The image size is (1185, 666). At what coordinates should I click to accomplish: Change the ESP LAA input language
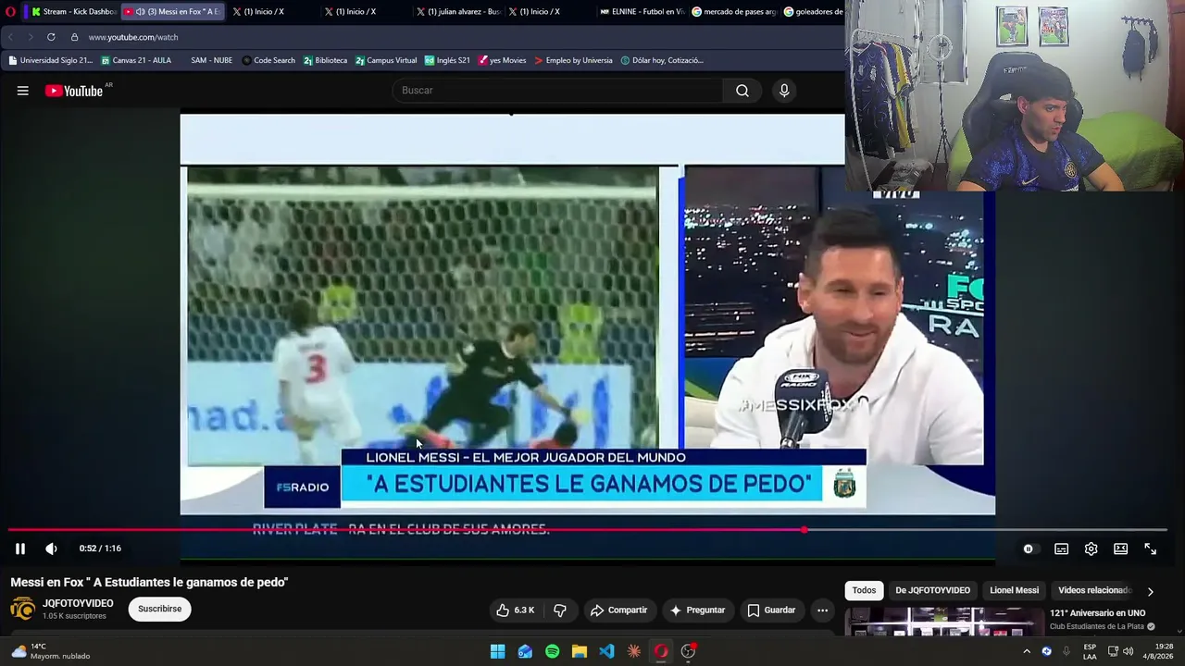pyautogui.click(x=1090, y=651)
